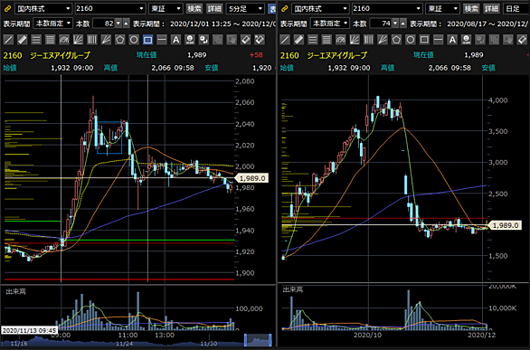Select the circle drawing tool in left chart
This screenshot has width=530, height=350.
coord(134,40)
